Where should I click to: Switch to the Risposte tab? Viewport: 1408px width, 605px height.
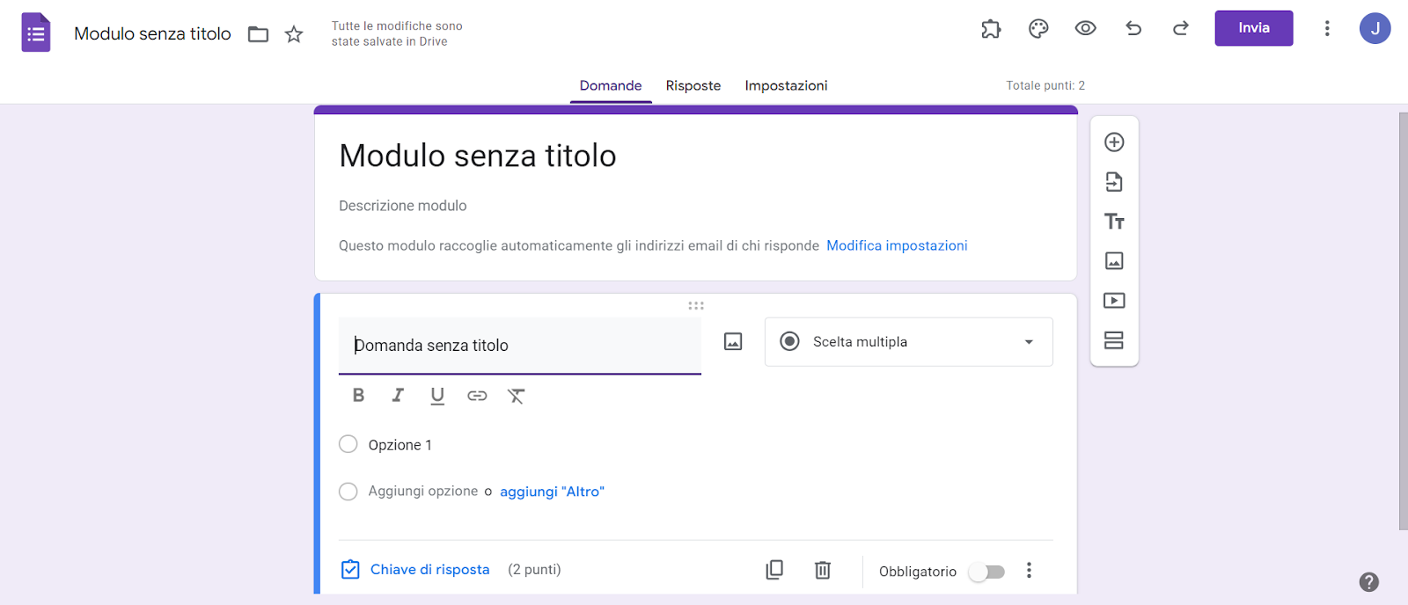point(693,85)
